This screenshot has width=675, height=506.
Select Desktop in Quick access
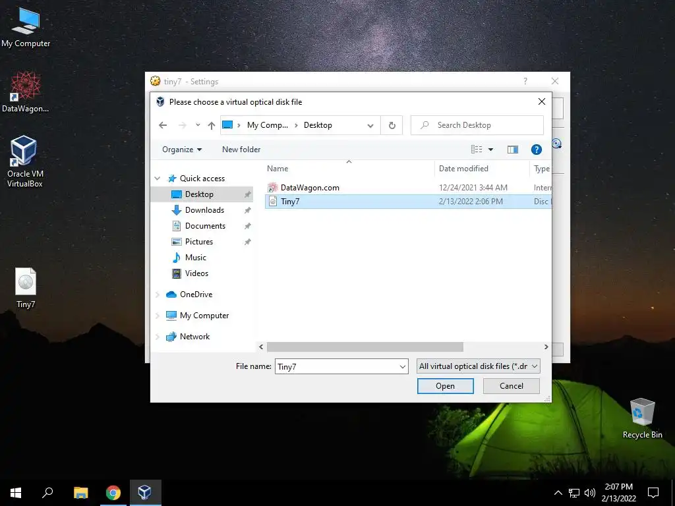coord(202,194)
